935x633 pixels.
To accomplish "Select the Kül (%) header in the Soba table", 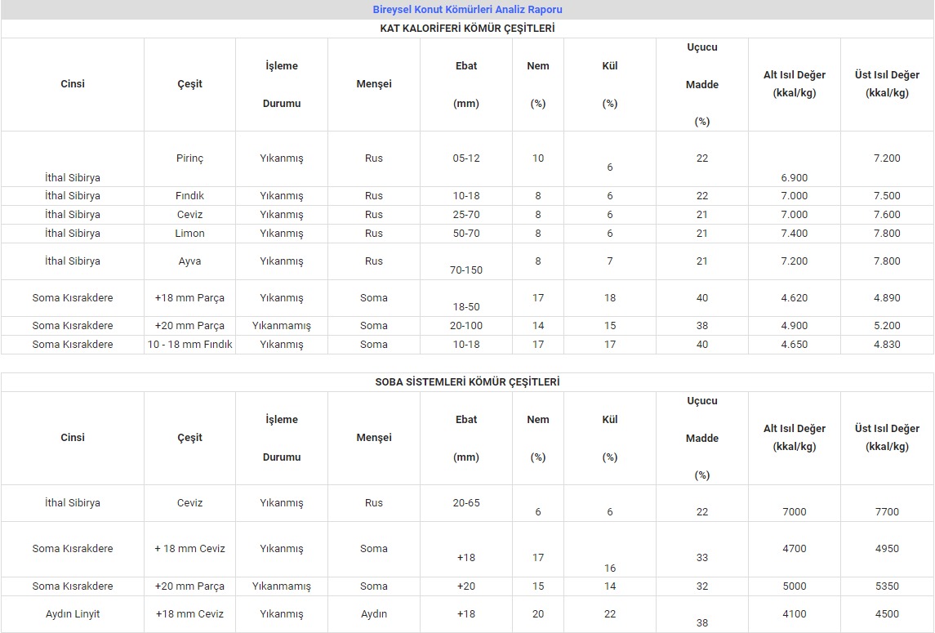I will click(x=609, y=438).
